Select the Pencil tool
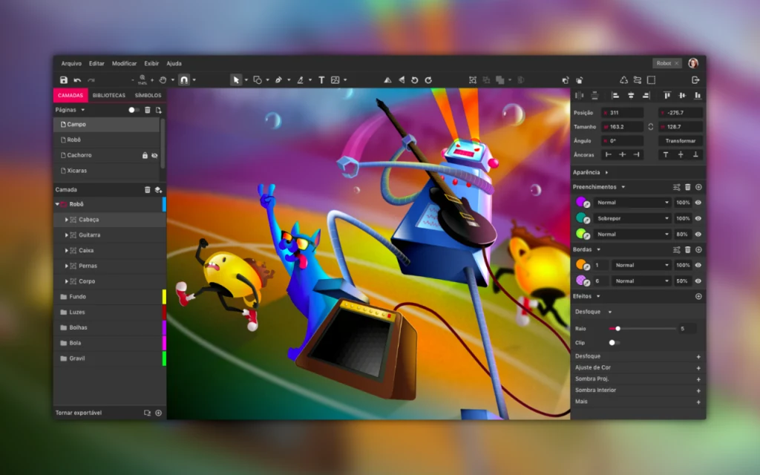 (x=301, y=79)
